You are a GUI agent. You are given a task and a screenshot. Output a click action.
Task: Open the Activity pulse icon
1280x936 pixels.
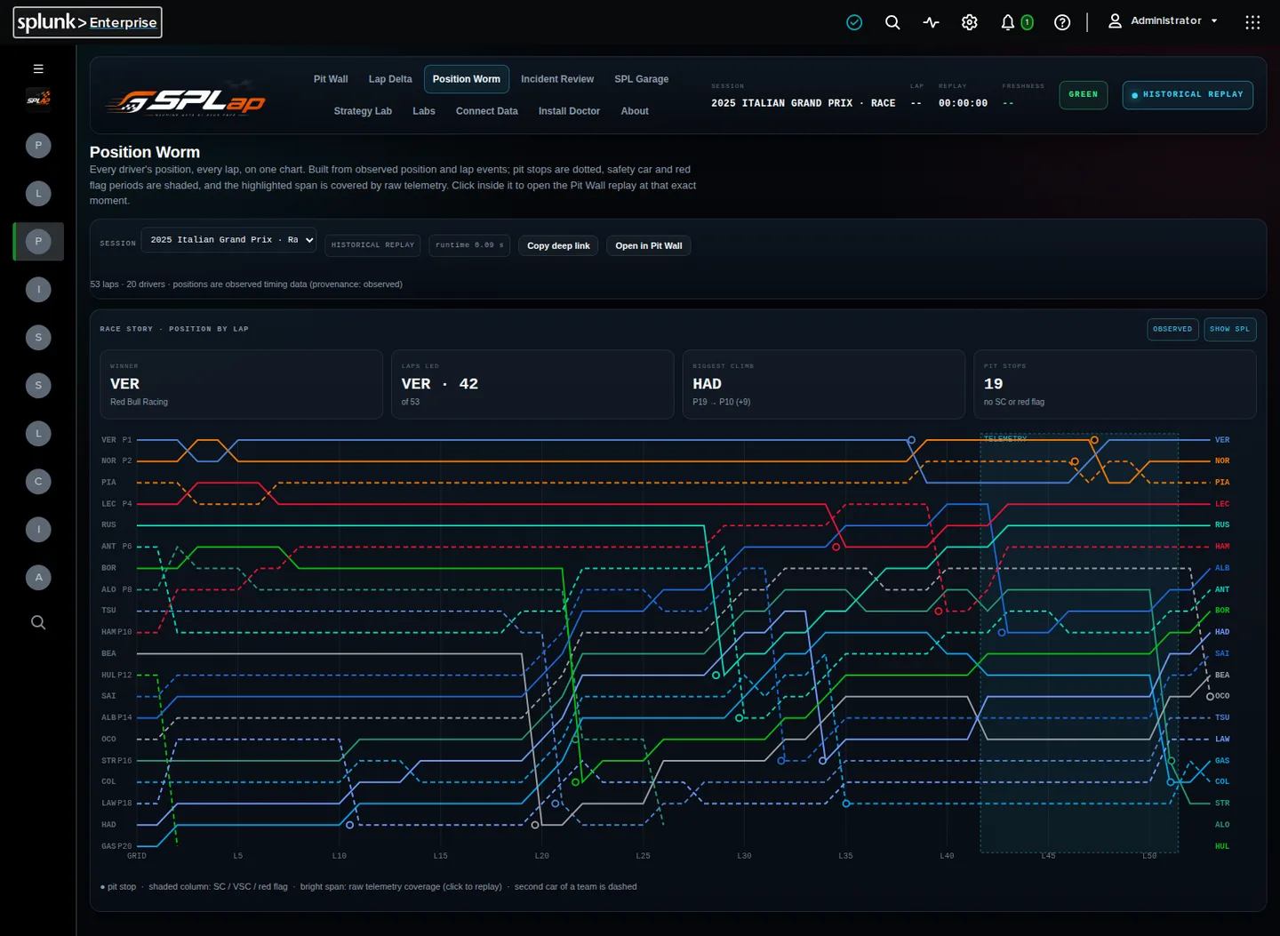(x=931, y=22)
